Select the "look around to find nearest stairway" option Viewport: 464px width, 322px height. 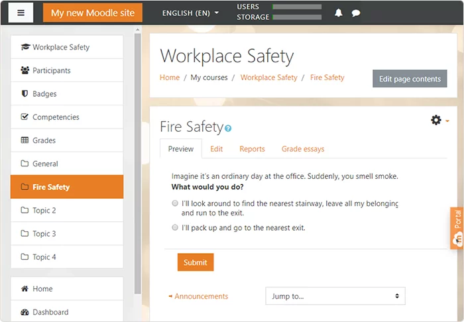176,204
